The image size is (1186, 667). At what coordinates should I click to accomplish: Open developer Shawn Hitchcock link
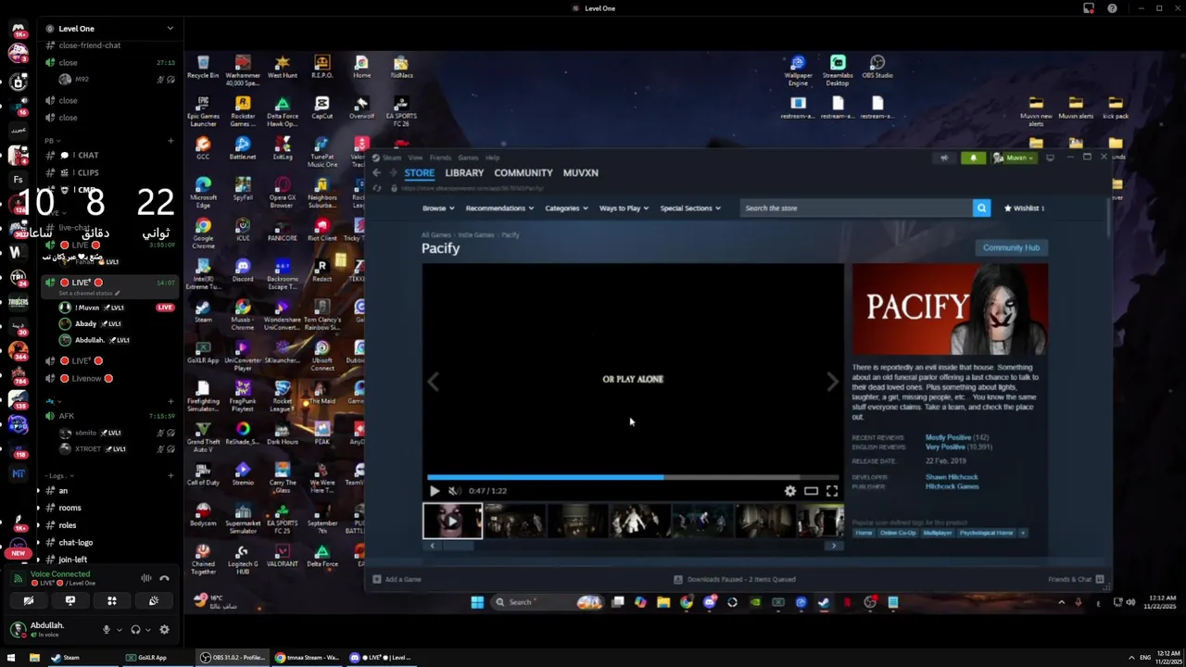pos(951,477)
